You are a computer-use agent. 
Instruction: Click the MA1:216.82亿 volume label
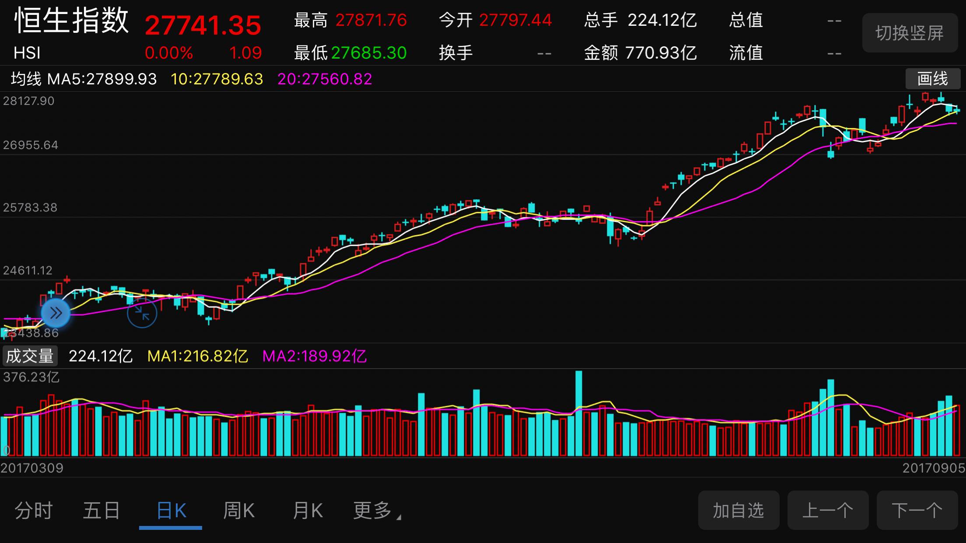tap(198, 356)
